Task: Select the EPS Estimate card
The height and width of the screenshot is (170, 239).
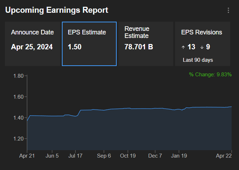Action: click(x=89, y=44)
